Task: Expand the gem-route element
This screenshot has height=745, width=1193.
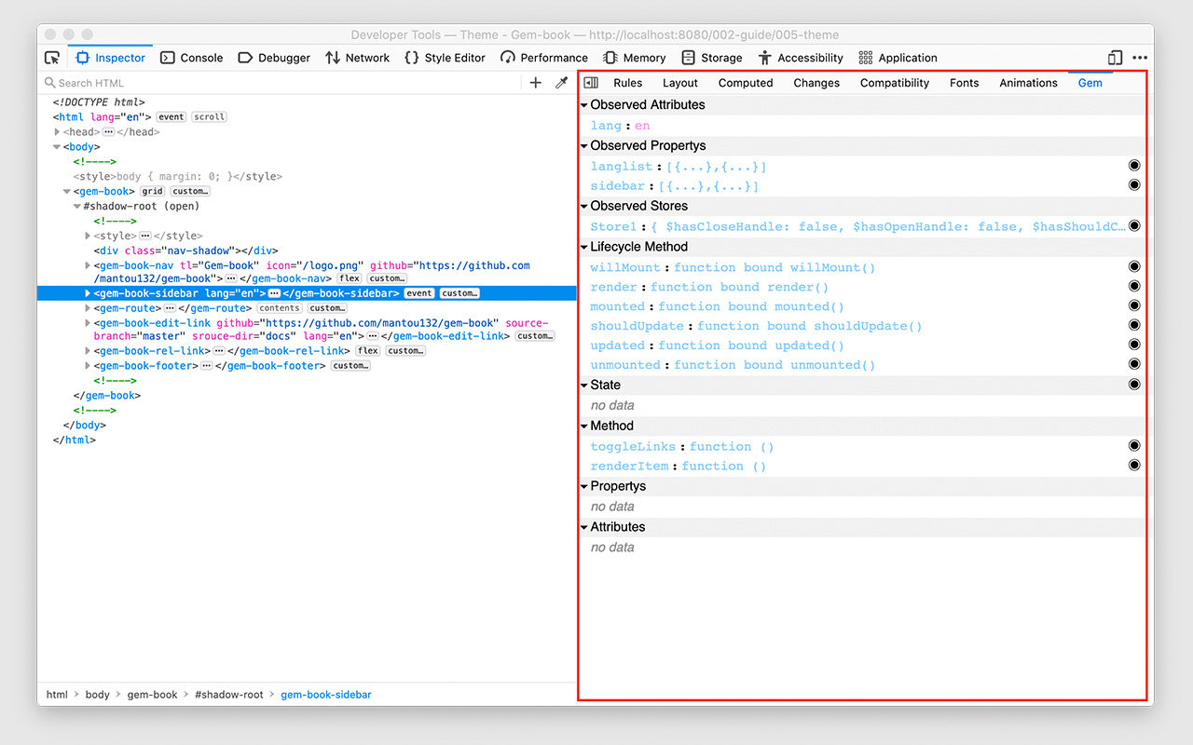Action: pos(88,308)
